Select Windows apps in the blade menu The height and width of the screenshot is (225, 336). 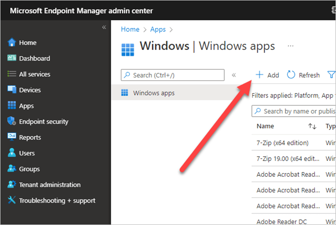tap(175, 93)
